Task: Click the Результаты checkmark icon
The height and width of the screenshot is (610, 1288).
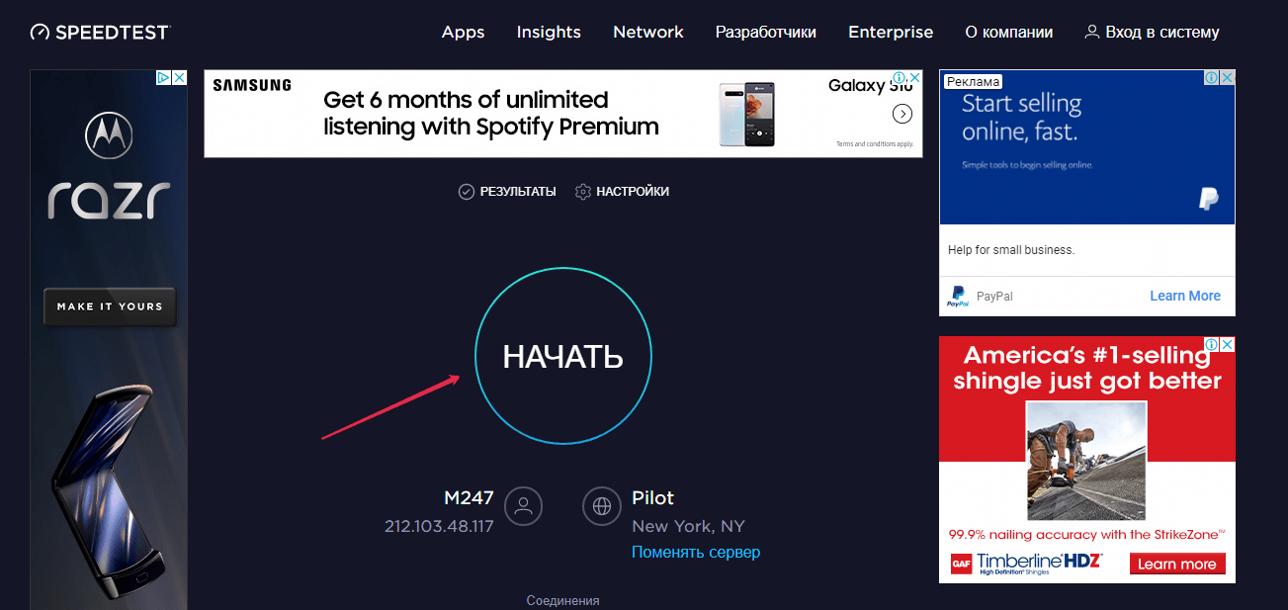Action: (x=467, y=192)
